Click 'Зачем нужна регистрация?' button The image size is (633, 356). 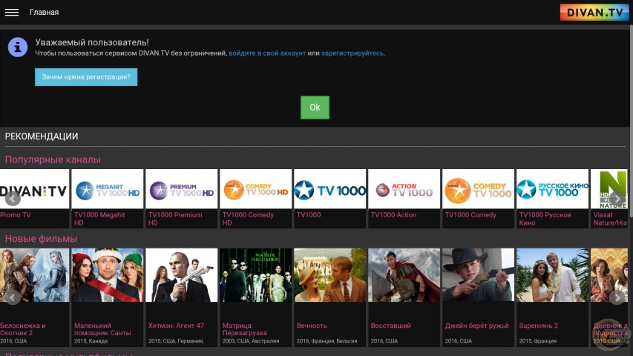click(86, 77)
